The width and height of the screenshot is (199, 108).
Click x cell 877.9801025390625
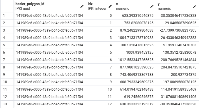click(x=135, y=67)
